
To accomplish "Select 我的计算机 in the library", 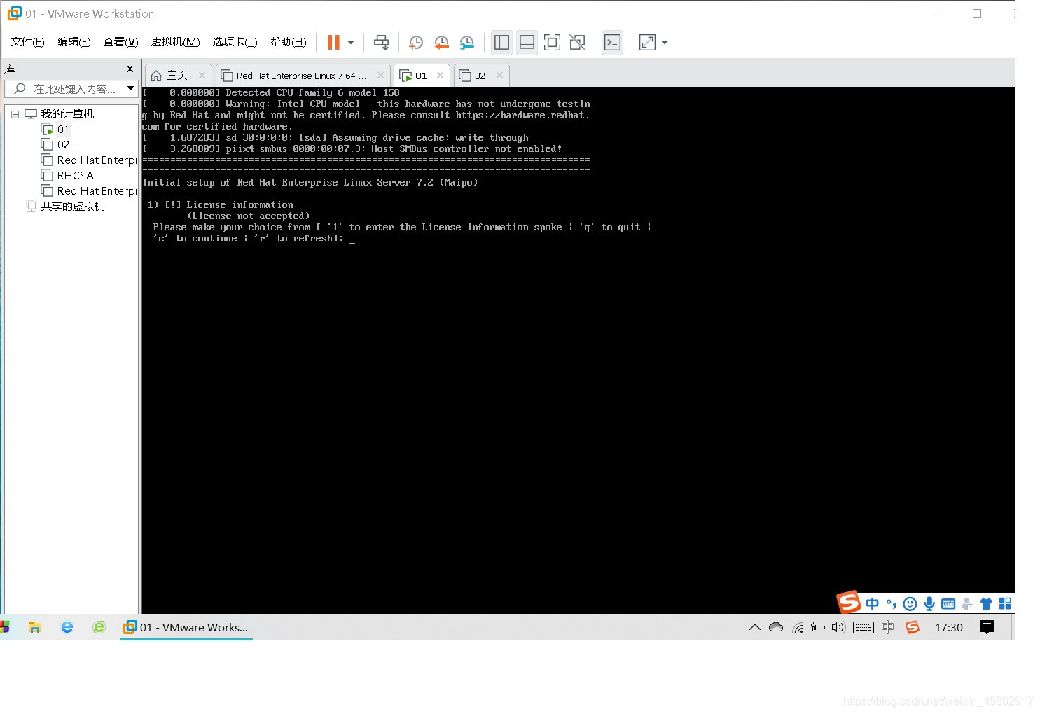I will pos(67,114).
